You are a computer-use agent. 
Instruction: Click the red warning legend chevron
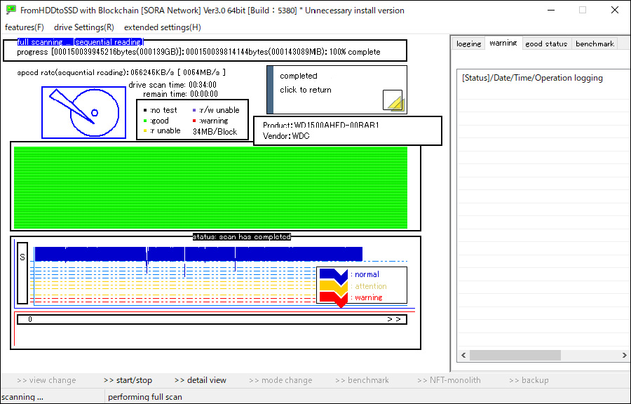(x=334, y=299)
